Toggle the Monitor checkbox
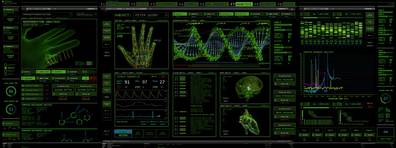396x148 pixels. 6,68
